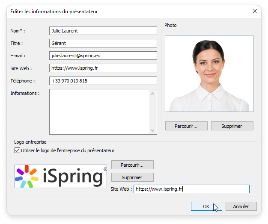The height and width of the screenshot is (224, 268).
Task: Click the Nom field containing Julie Laurent
Action: click(x=103, y=31)
